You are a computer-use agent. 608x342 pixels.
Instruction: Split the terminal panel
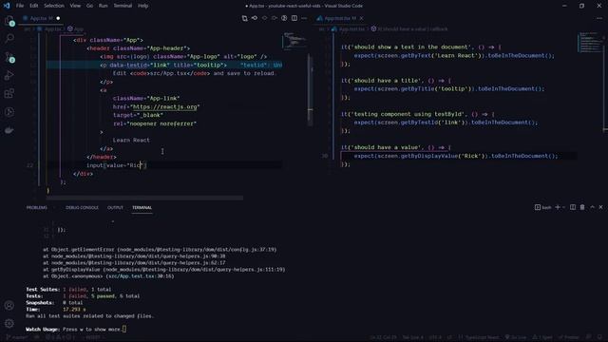click(573, 207)
